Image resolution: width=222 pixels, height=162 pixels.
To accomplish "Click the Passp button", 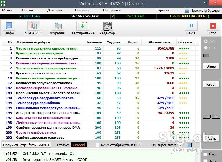I will 211,138.
